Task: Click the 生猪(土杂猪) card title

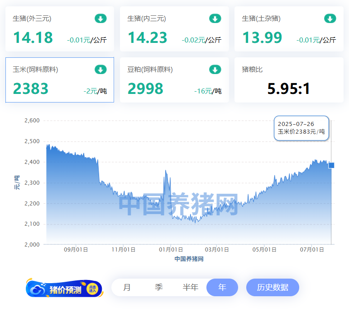Action: [261, 19]
